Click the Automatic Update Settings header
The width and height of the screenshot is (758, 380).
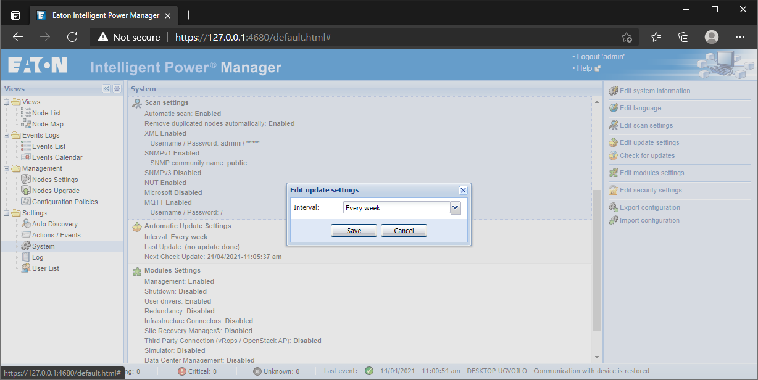coord(188,226)
